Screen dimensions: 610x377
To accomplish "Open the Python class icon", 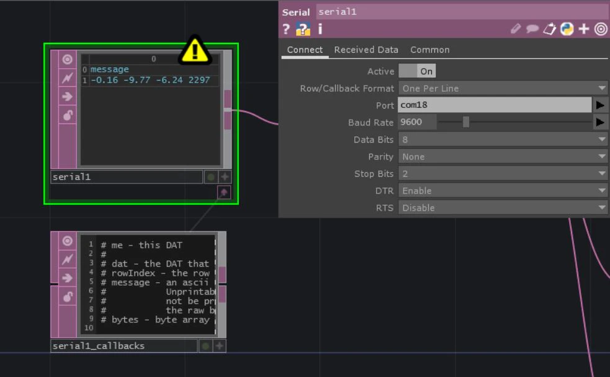I will tap(567, 29).
